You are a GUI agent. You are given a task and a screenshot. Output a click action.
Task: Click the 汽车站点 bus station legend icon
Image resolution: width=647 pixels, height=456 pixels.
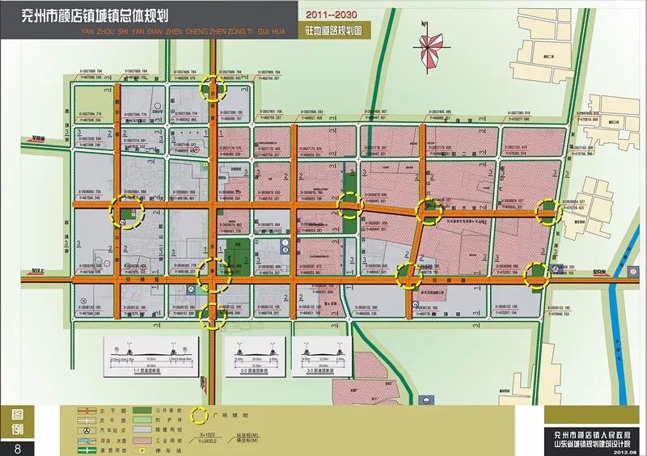[87, 430]
